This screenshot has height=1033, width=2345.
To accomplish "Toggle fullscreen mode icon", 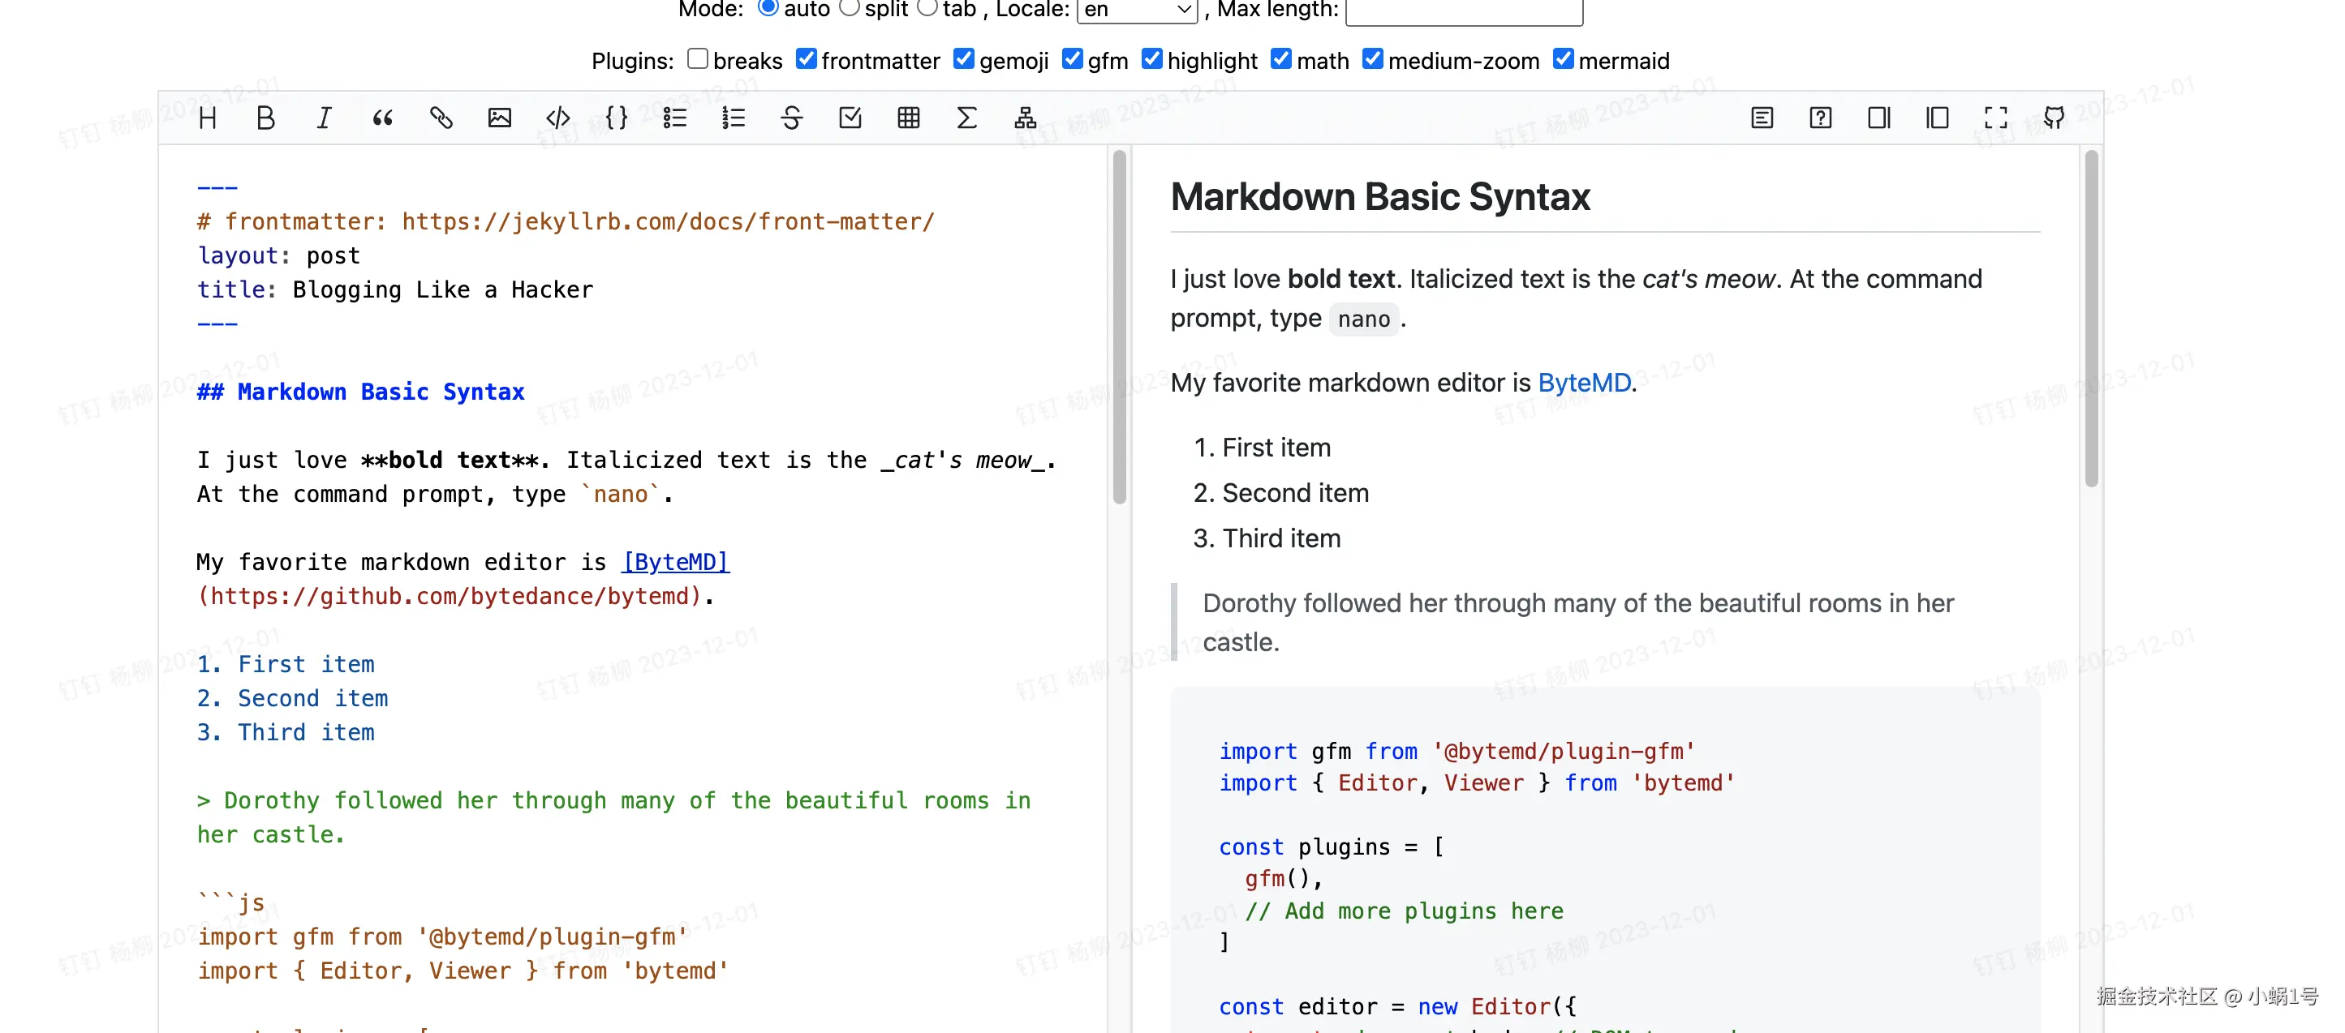I will [x=1995, y=118].
